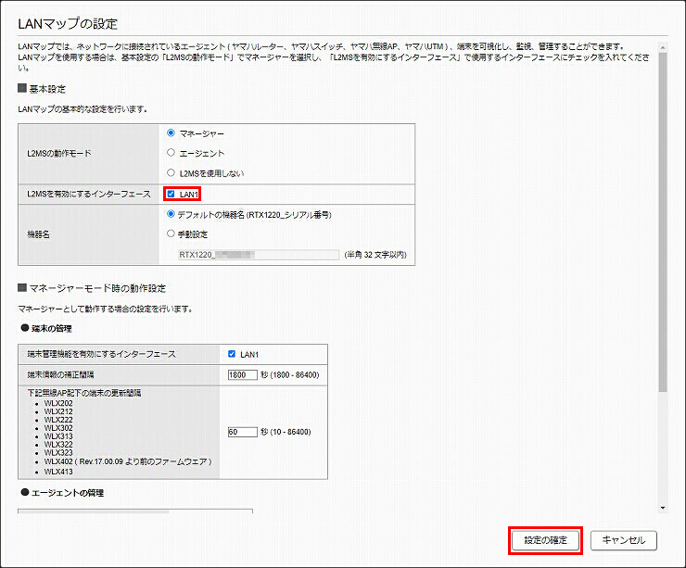The width and height of the screenshot is (686, 568).
Task: Click the キャンセル button
Action: 624,540
